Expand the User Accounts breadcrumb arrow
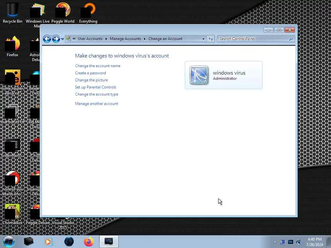This screenshot has height=248, width=331. pos(106,39)
